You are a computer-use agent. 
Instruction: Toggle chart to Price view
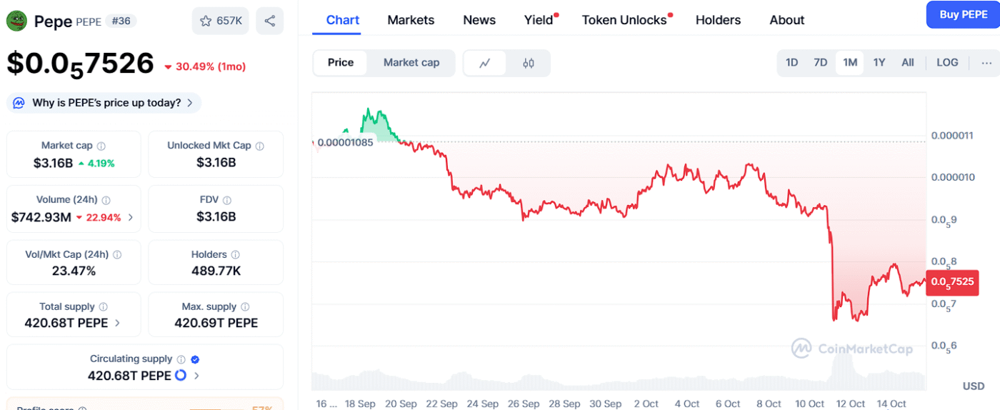pos(341,63)
